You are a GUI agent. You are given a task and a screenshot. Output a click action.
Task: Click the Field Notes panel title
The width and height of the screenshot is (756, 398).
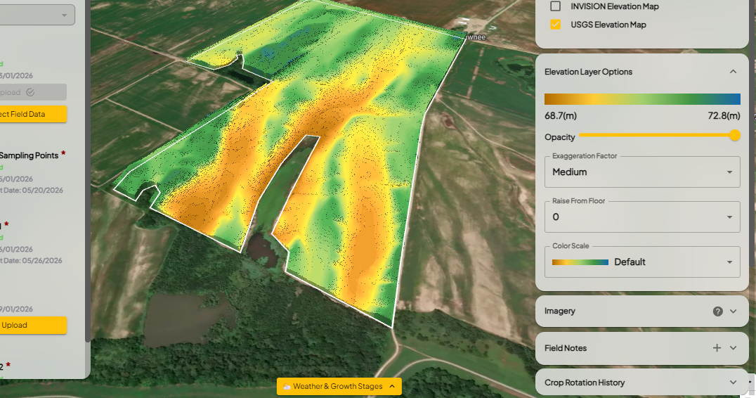tap(566, 348)
